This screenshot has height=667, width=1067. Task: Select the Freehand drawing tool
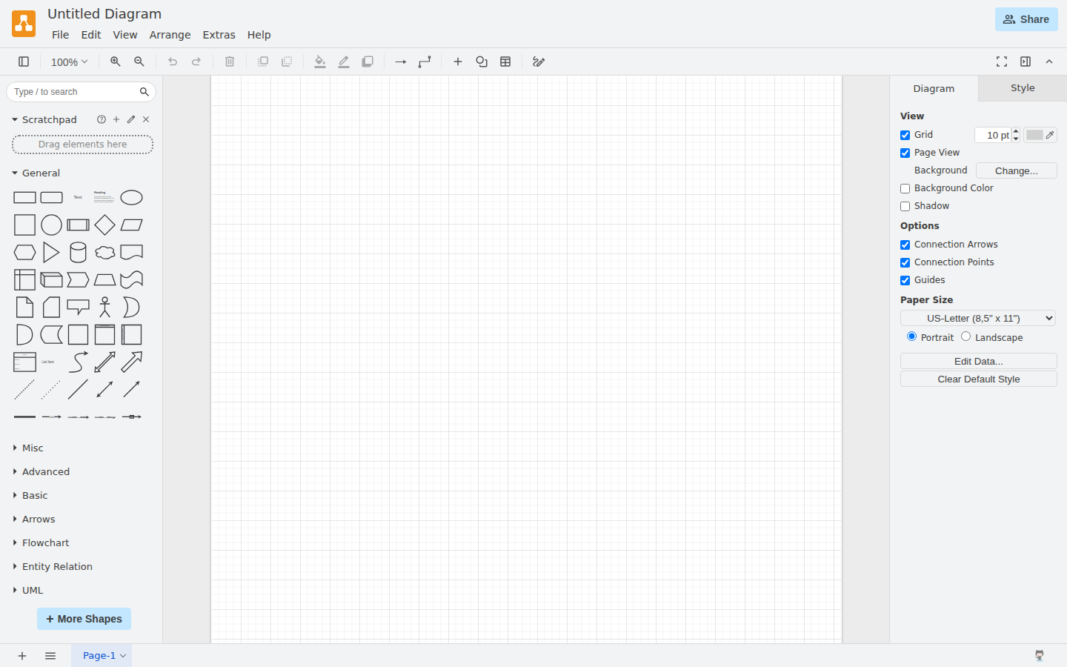tap(539, 62)
